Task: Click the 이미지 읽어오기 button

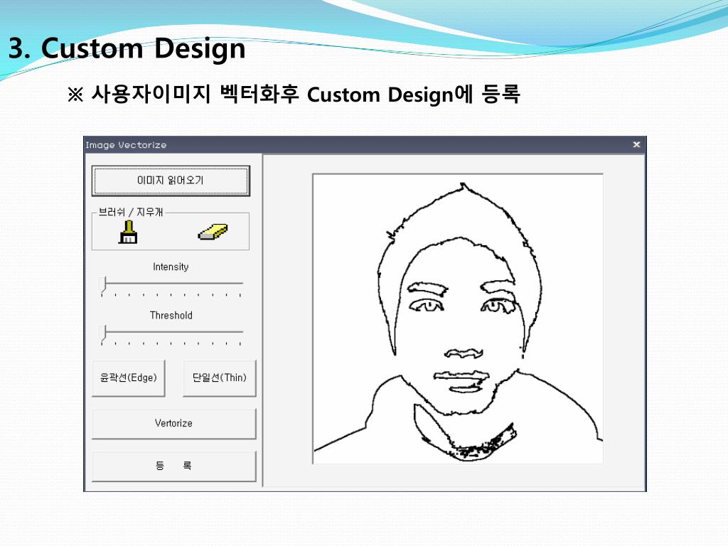Action: [171, 181]
